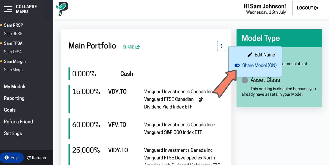Open Refer a Friend page
Image resolution: width=329 pixels, height=167 pixels.
[18, 122]
